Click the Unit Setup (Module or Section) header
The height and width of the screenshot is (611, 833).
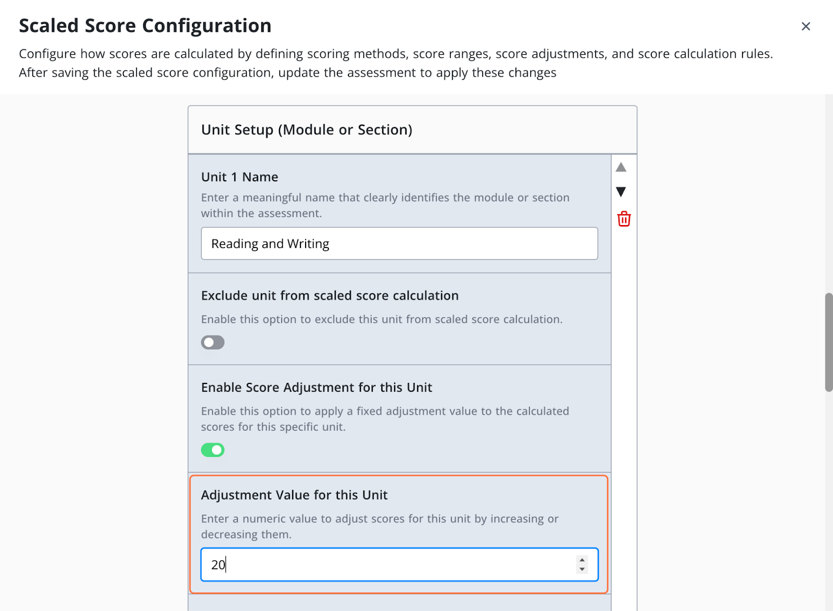point(307,130)
